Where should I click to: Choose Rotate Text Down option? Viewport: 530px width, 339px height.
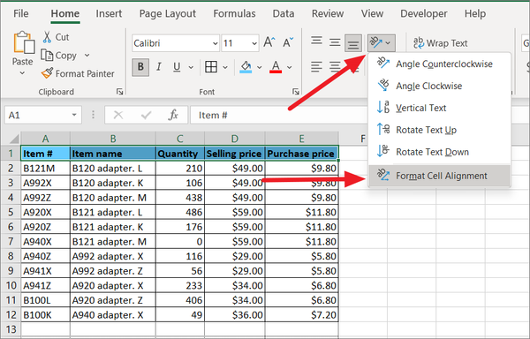439,152
